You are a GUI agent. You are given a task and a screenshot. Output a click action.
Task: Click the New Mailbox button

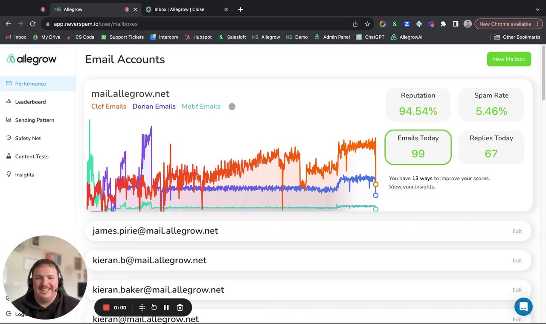point(509,59)
